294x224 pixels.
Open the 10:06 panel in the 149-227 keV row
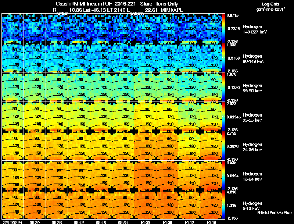(167, 28)
